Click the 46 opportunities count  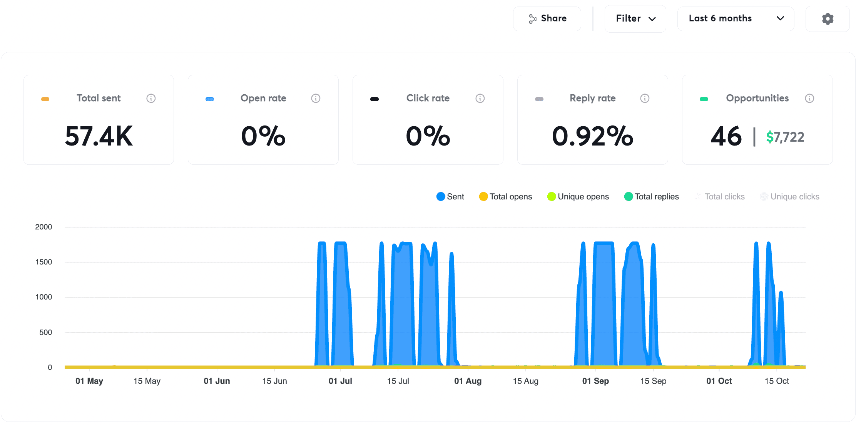726,136
